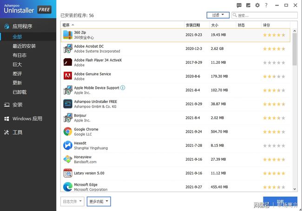
Task: Open the 安装 section in sidebar
Action: pos(28,105)
